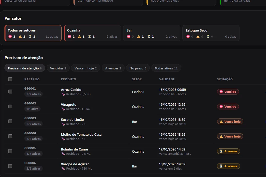Click the thermometer icon under Molho de Tomate
The height and width of the screenshot is (177, 266).
point(63,139)
